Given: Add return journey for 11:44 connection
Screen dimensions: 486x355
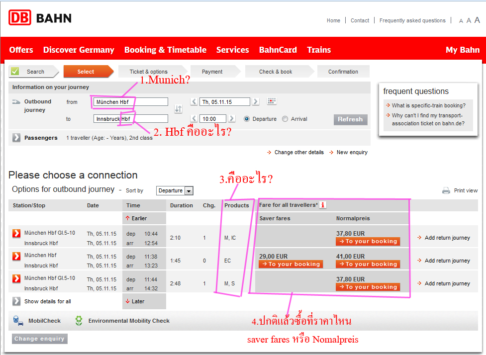Looking at the screenshot, I should tap(444, 283).
